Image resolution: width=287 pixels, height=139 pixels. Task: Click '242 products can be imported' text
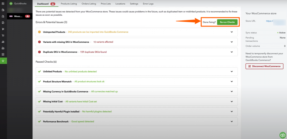pyautogui.click(x=98, y=32)
